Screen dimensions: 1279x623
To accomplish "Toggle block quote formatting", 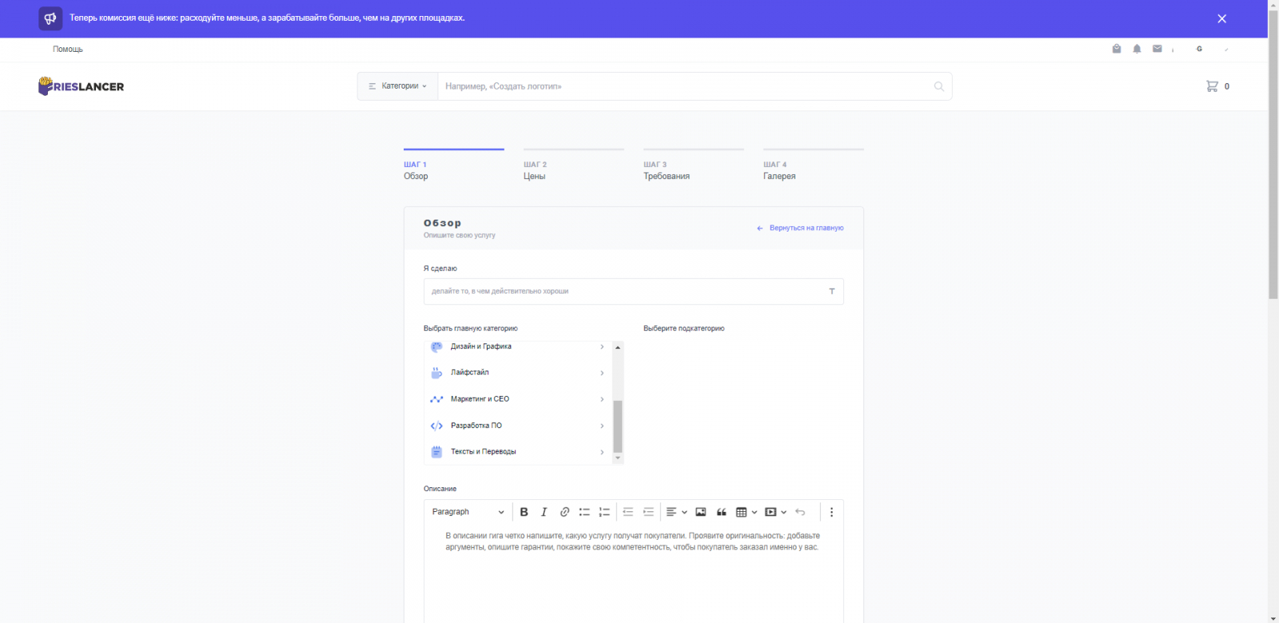I will pyautogui.click(x=721, y=512).
